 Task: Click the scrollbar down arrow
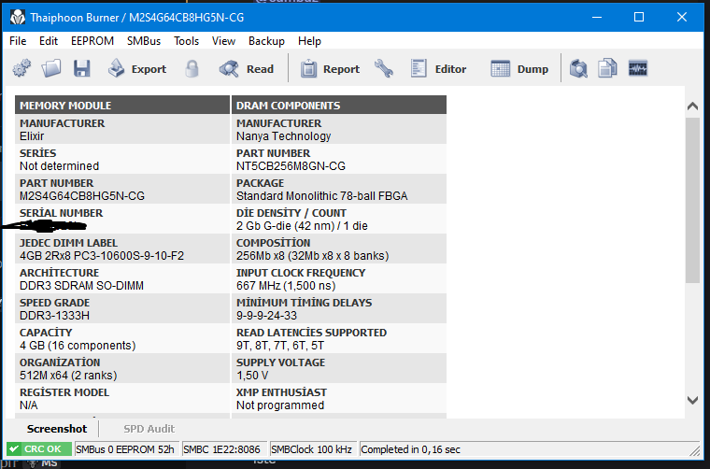coord(692,399)
